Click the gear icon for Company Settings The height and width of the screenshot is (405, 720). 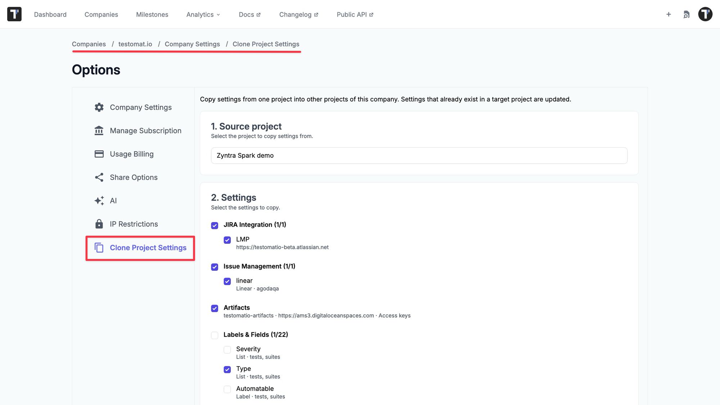click(x=99, y=107)
